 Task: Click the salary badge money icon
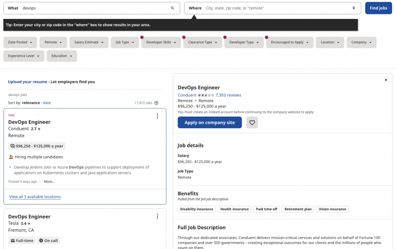pyautogui.click(x=13, y=146)
